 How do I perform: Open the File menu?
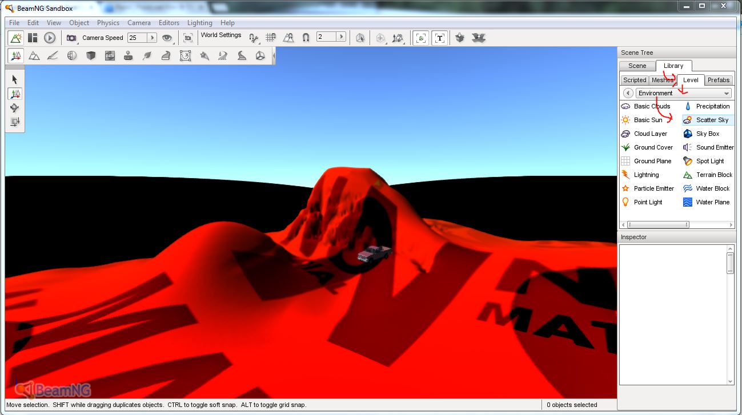pyautogui.click(x=14, y=23)
